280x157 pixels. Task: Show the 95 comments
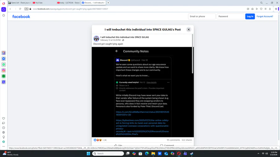point(173,140)
